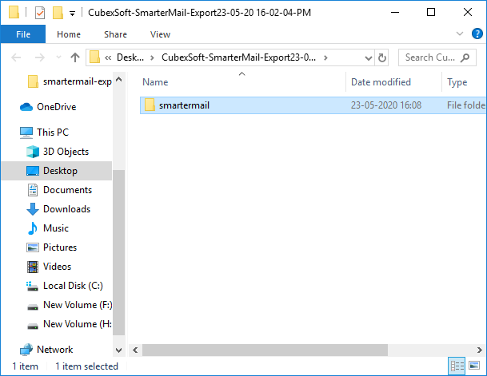Refresh the current folder view
The width and height of the screenshot is (487, 376).
(381, 57)
